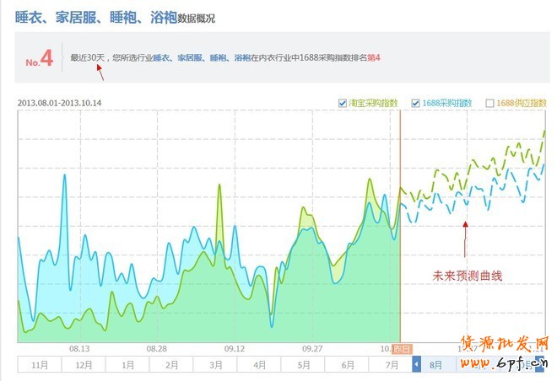The height and width of the screenshot is (381, 557).
Task: Open the 浴袍 link in ranking text
Action: click(x=241, y=58)
